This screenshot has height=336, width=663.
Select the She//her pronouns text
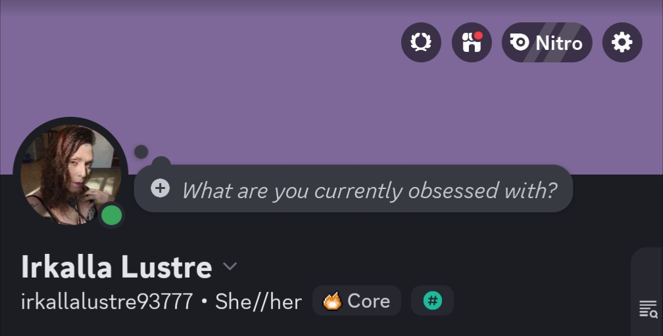coord(258,302)
